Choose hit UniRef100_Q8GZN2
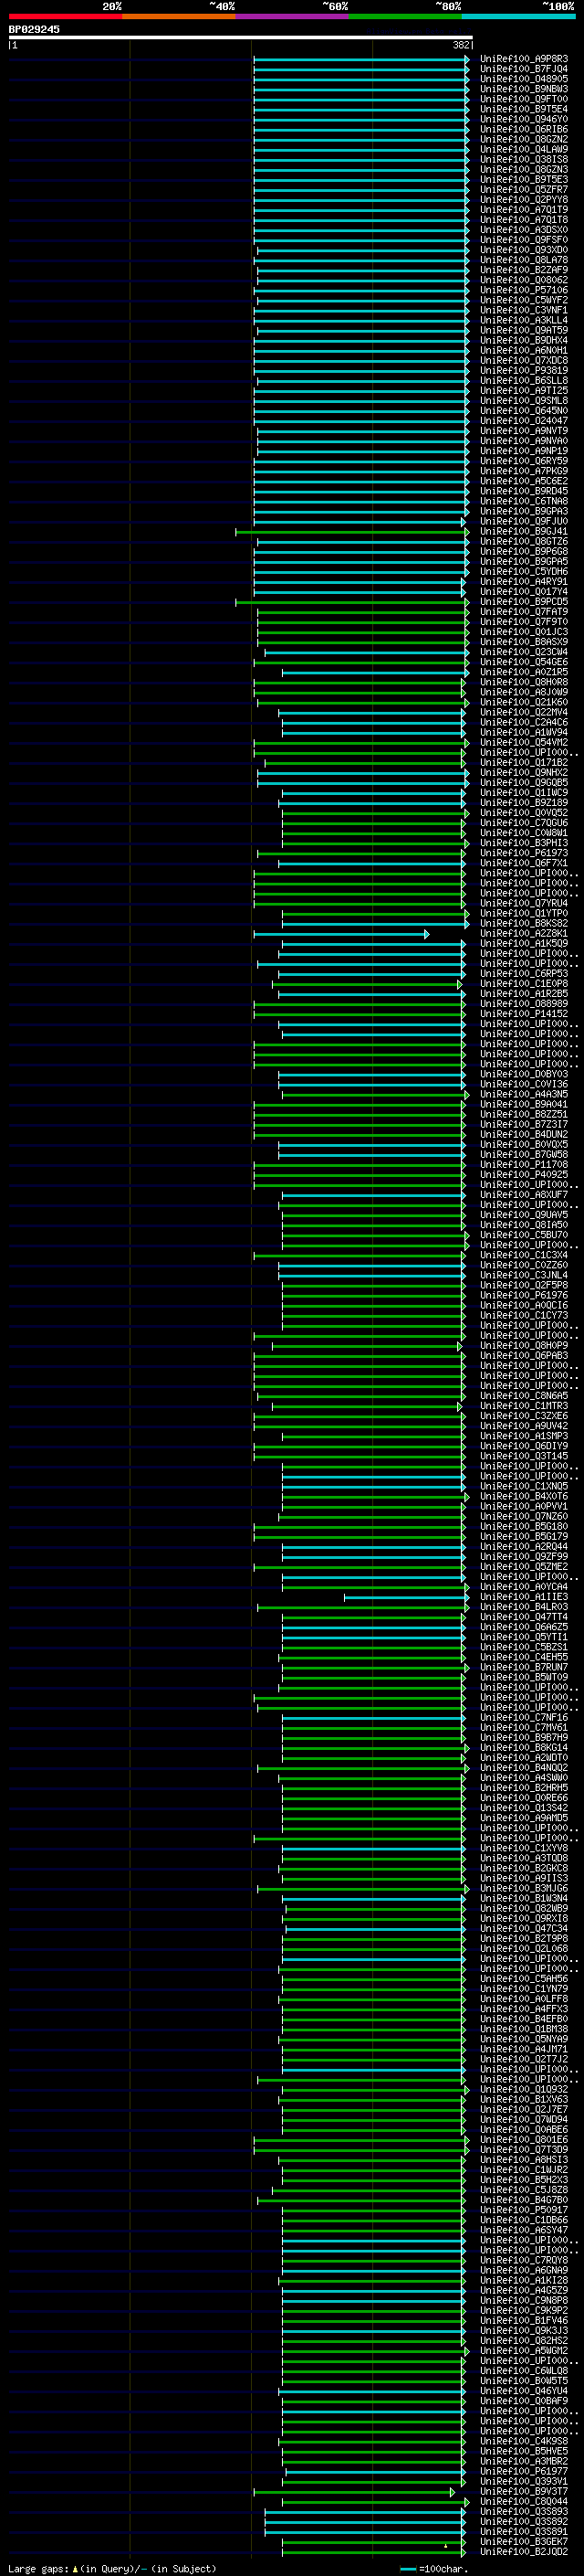The image size is (584, 2576). (x=524, y=139)
